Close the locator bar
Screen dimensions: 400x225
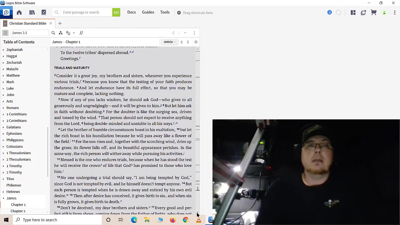pyautogui.click(x=196, y=42)
